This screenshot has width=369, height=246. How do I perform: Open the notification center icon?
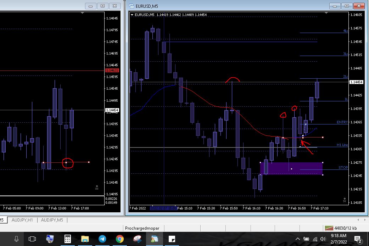pos(358,239)
